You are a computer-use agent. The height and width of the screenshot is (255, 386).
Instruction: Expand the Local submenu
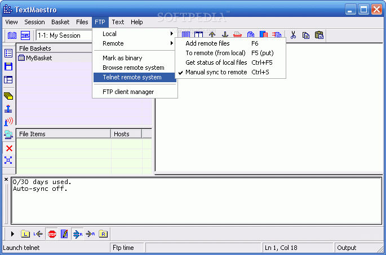tap(135, 34)
